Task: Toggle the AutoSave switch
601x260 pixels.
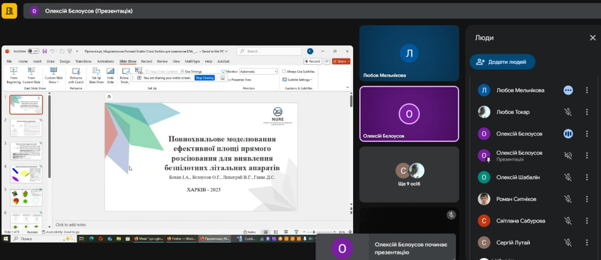Action: click(33, 51)
